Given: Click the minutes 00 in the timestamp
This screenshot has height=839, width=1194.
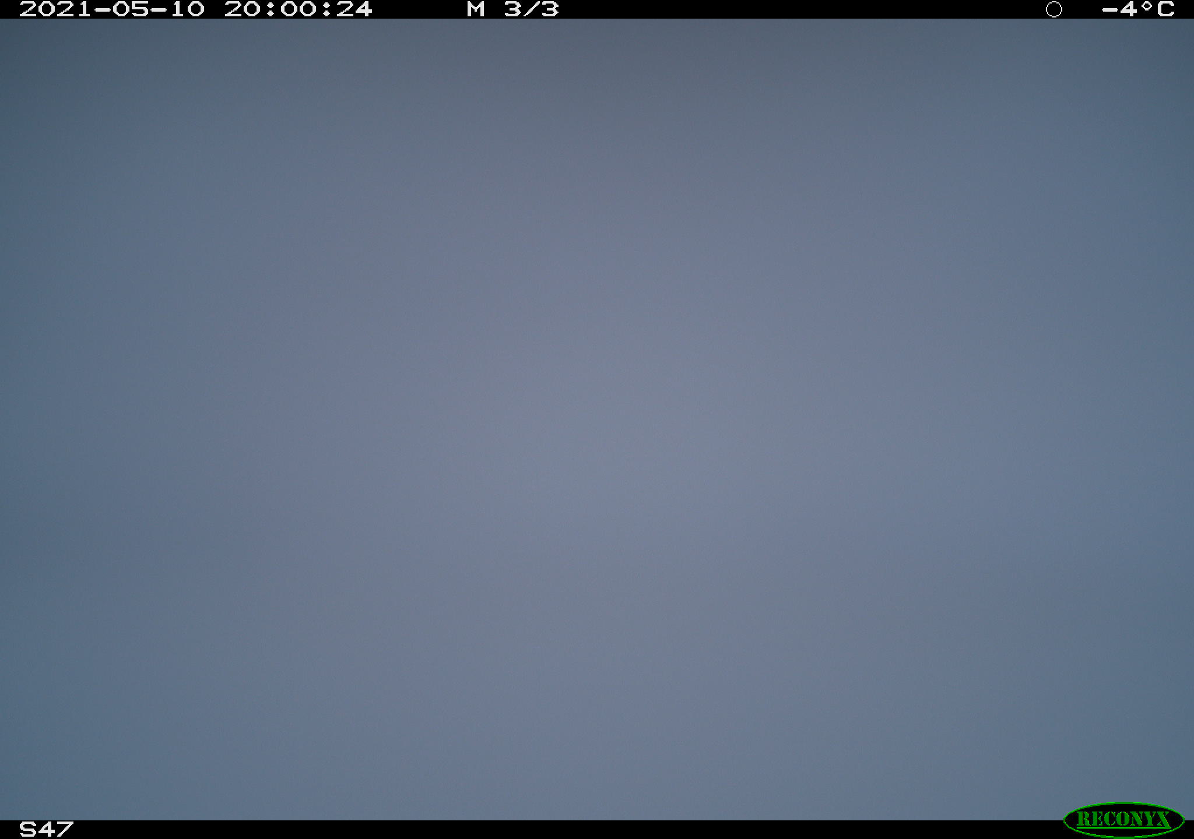Looking at the screenshot, I should click(x=298, y=9).
